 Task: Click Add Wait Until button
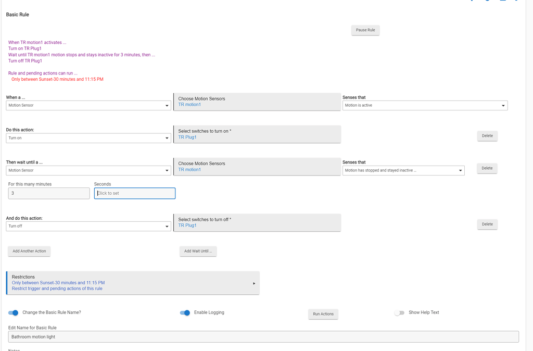tap(198, 251)
